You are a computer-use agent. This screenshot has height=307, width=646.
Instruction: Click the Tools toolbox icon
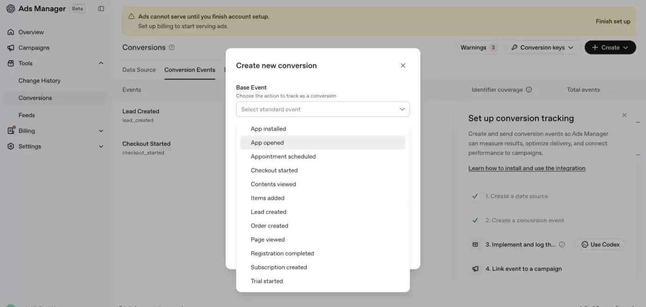11,63
